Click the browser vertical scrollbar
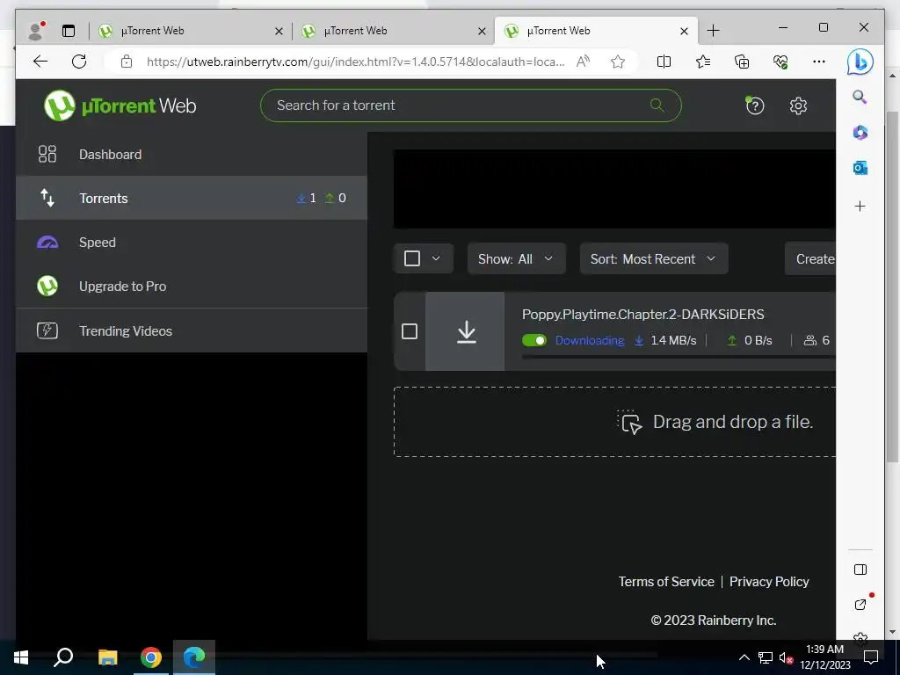Screen dimensions: 900x675 891,287
